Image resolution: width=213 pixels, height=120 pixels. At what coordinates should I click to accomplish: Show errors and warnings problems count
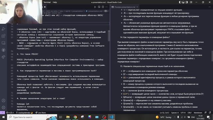click(x=10, y=113)
